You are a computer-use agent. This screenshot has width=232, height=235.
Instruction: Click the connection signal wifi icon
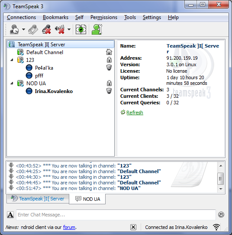tap(216, 227)
